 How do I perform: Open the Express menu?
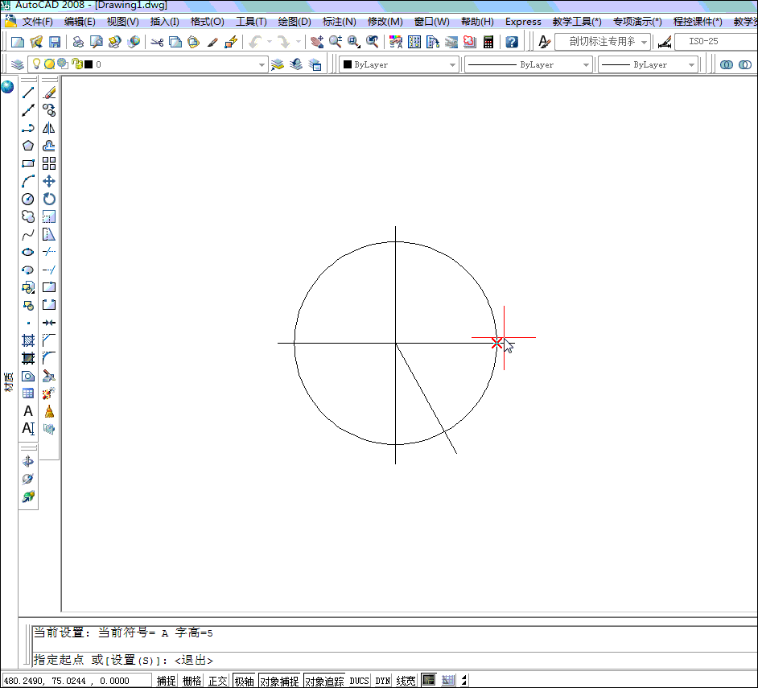523,22
